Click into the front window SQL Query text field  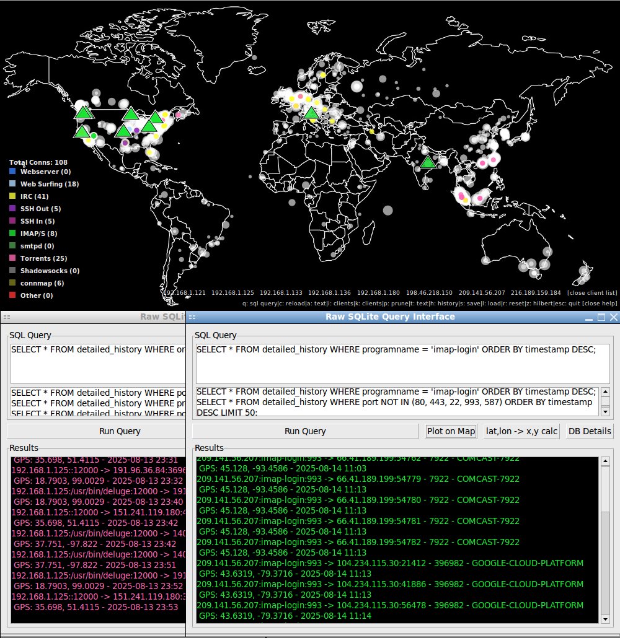(402, 364)
